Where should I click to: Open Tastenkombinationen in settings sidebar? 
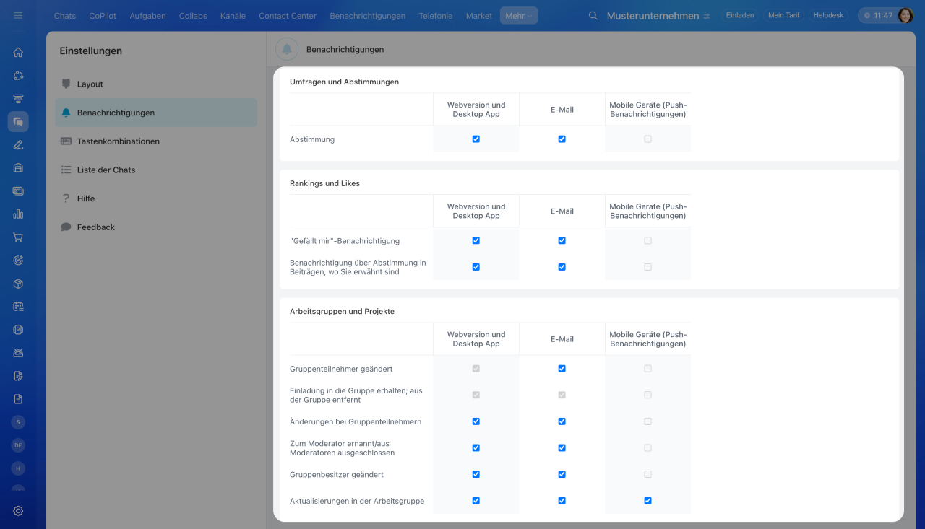point(119,141)
